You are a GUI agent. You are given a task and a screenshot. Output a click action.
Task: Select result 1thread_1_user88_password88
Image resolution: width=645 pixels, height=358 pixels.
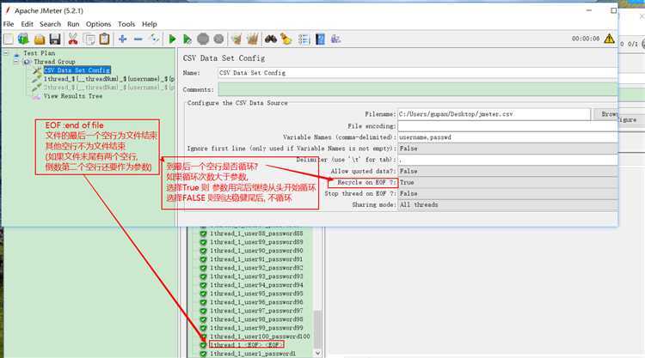[256, 234]
